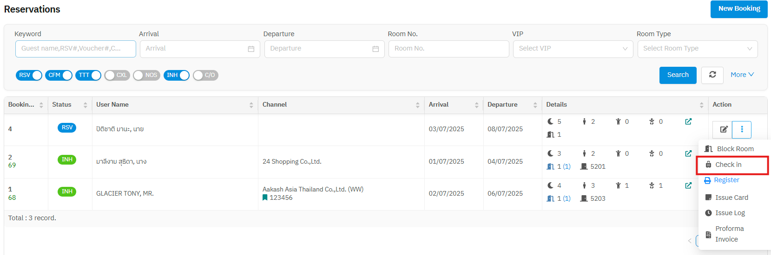Screen dimensions: 771x255
Task: Click the bookmark icon next to 123456
Action: coord(265,198)
